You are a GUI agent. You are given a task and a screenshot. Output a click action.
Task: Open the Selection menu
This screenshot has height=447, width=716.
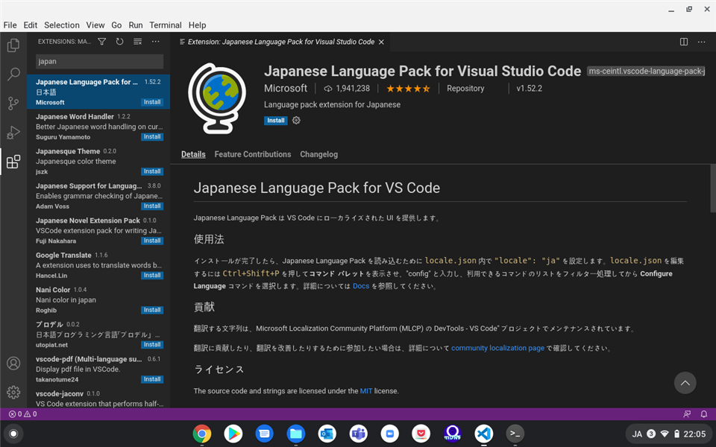(62, 25)
